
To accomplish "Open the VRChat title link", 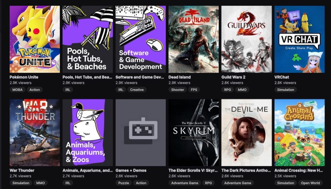I will point(282,77).
